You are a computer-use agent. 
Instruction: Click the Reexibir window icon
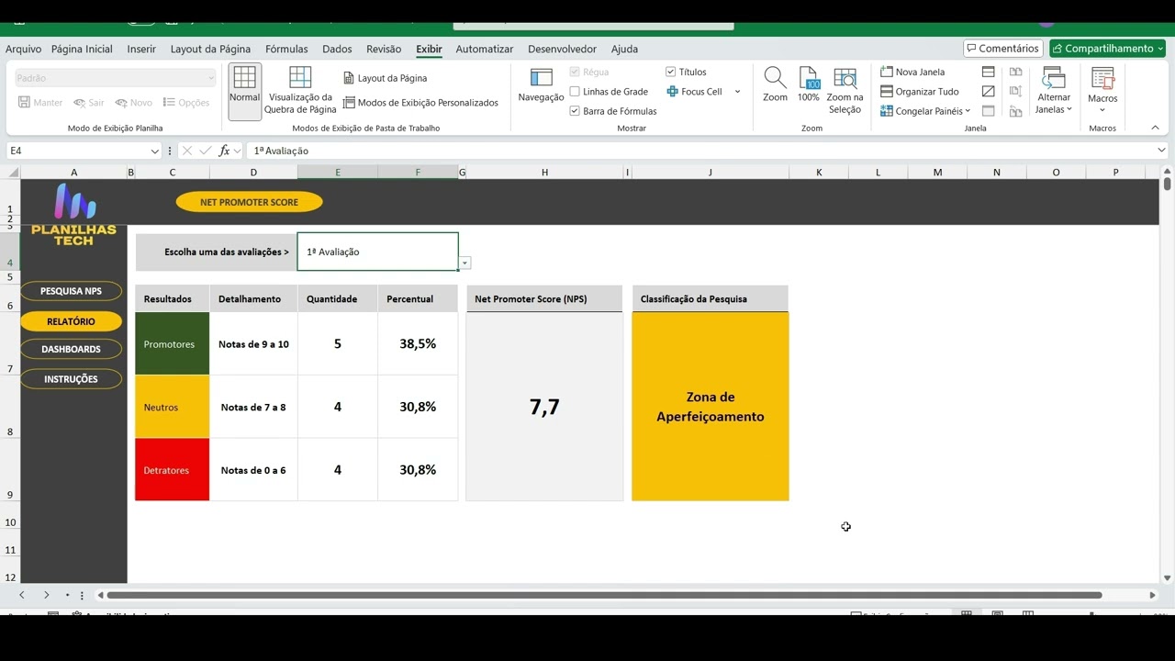click(x=989, y=111)
